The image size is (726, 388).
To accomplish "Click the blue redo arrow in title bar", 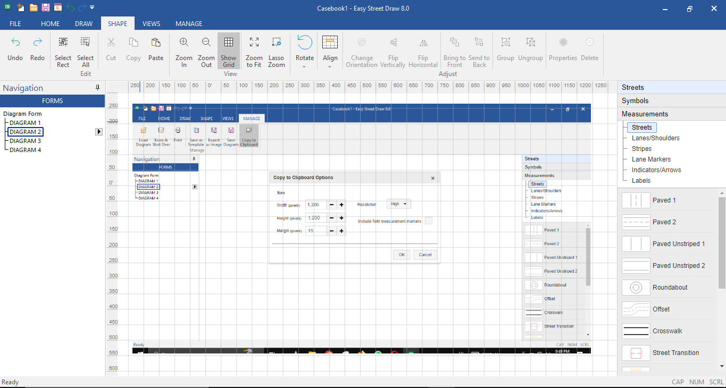I will coord(82,7).
